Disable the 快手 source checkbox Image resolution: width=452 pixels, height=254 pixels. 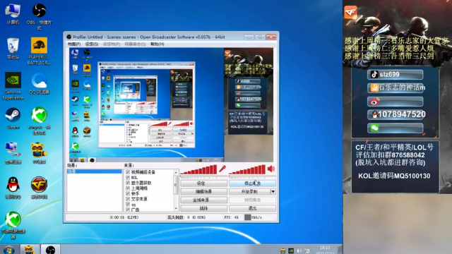pyautogui.click(x=128, y=194)
